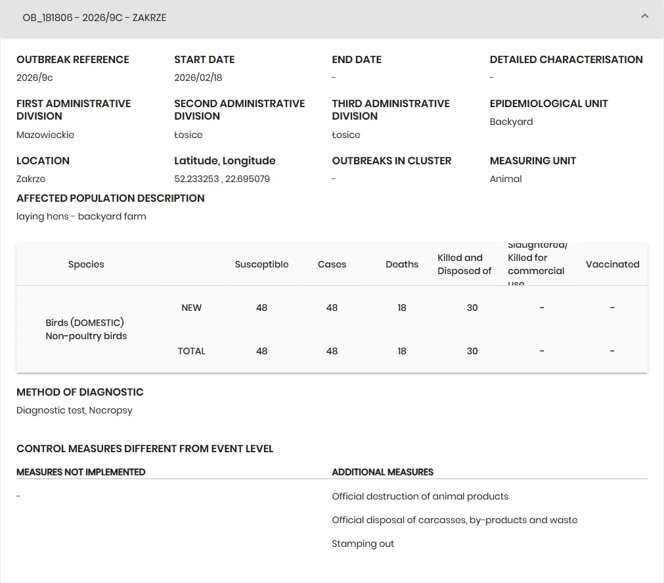This screenshot has width=664, height=583.
Task: Click TOTAL row Deaths value 18
Action: (402, 351)
